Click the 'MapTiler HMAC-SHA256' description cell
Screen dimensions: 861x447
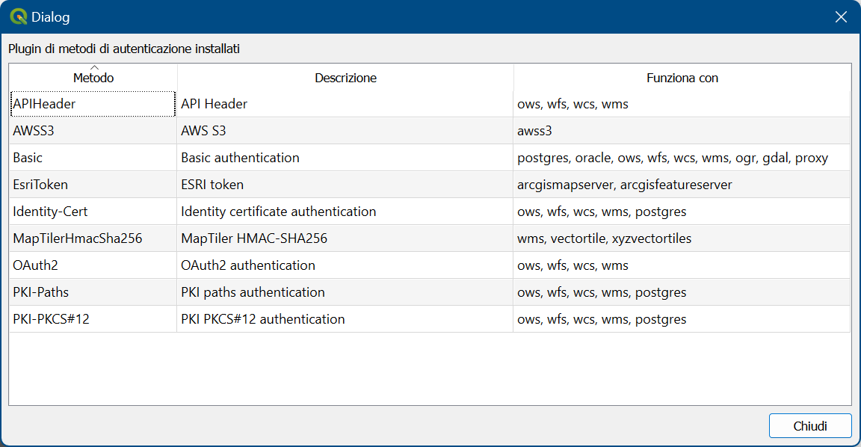point(345,238)
